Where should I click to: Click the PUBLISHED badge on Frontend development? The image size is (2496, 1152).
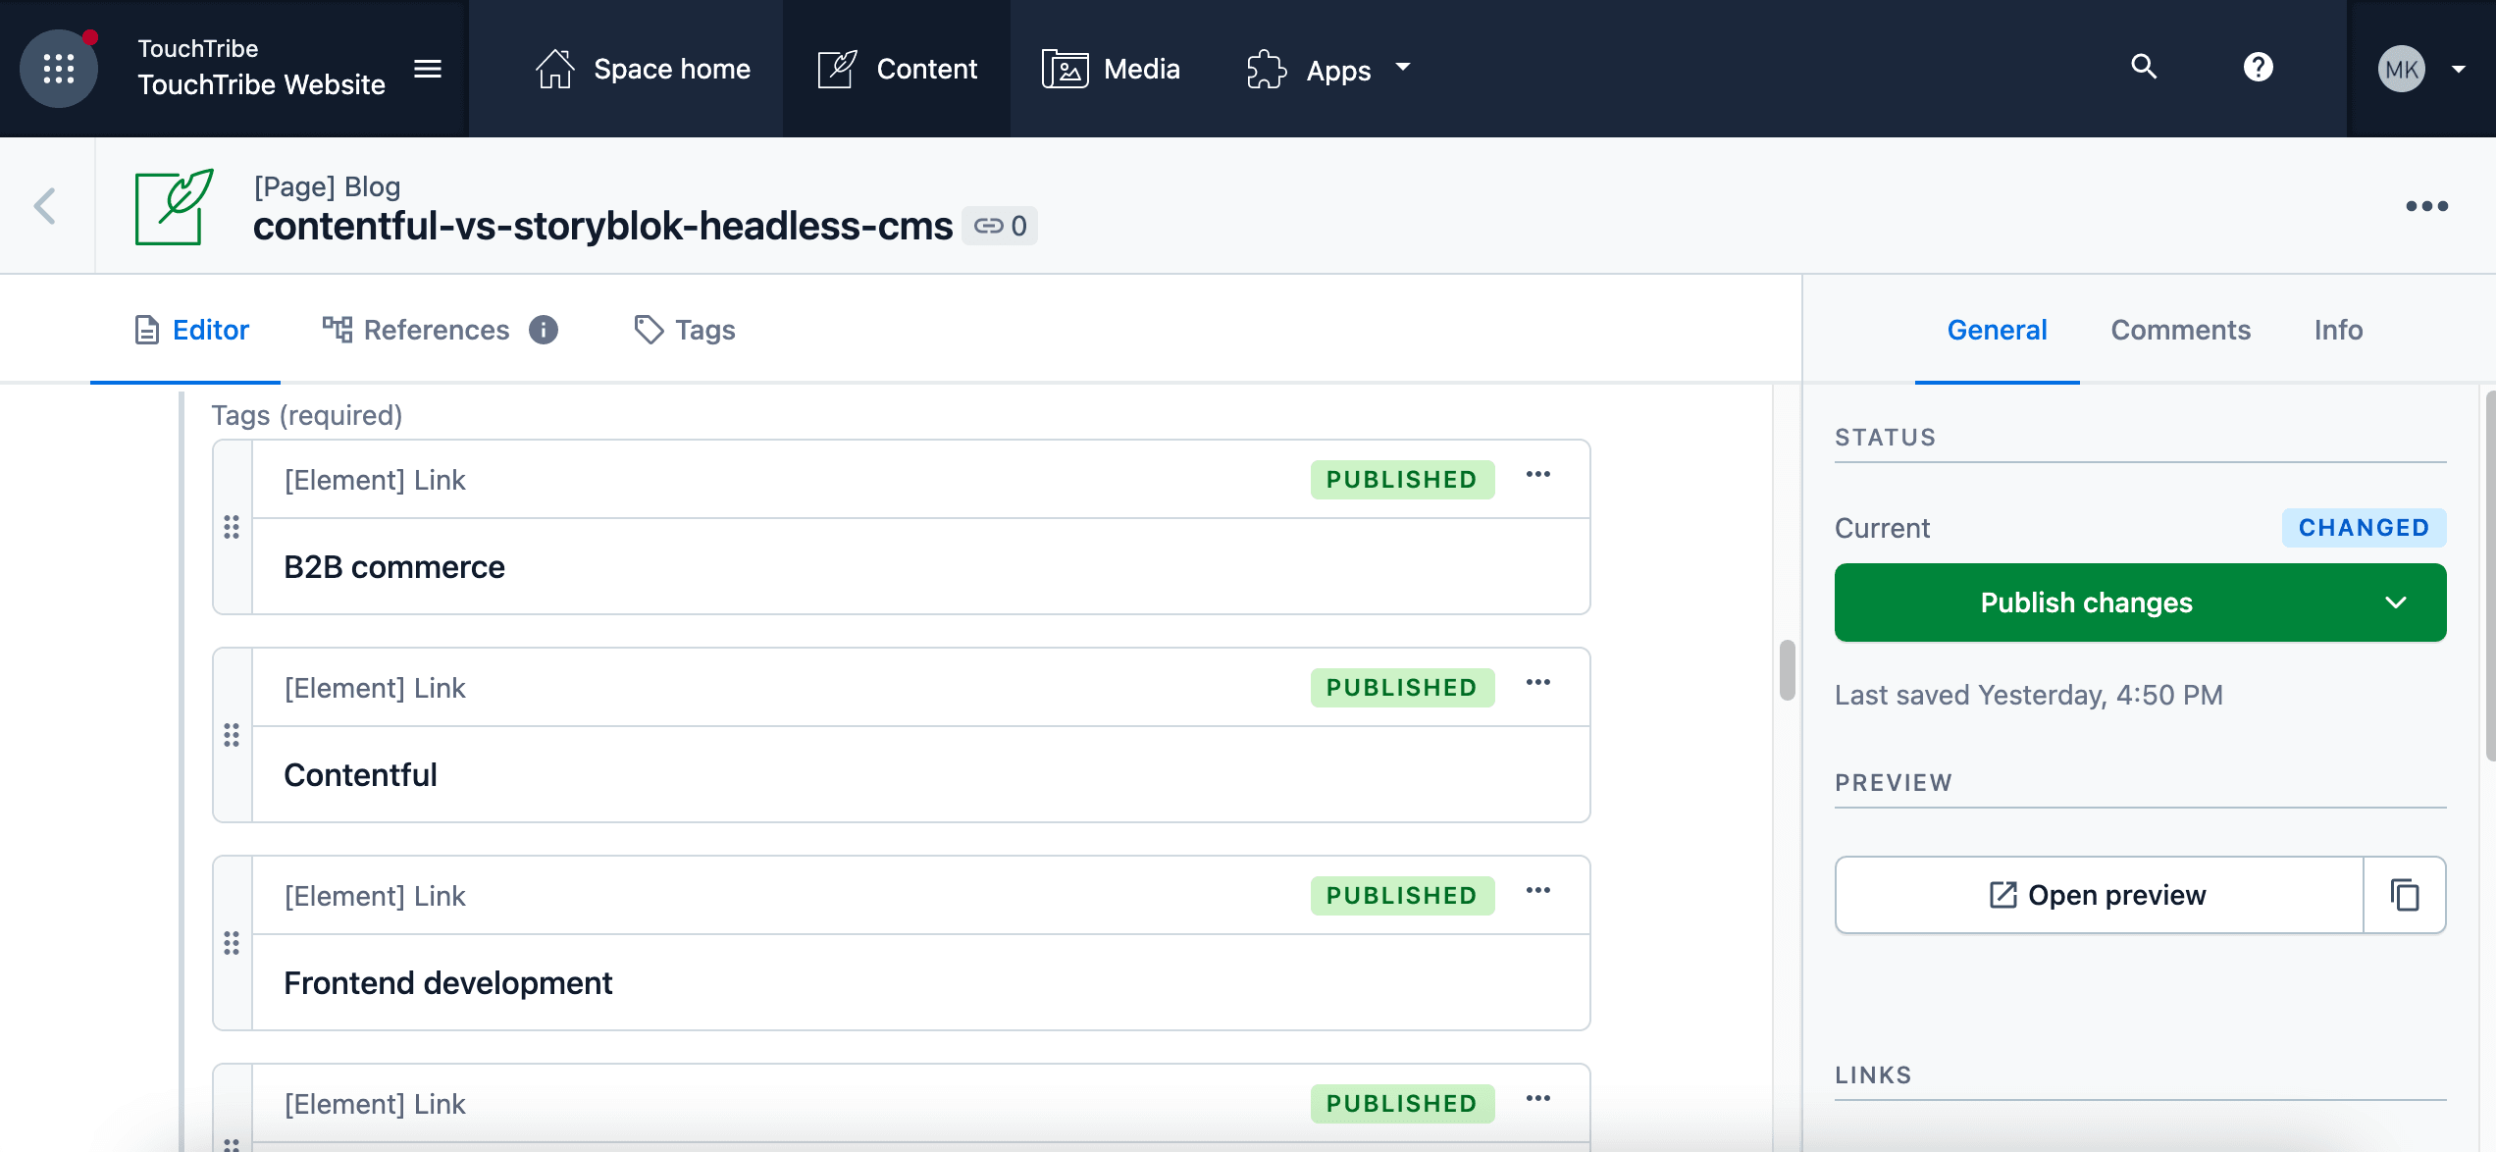coord(1402,896)
